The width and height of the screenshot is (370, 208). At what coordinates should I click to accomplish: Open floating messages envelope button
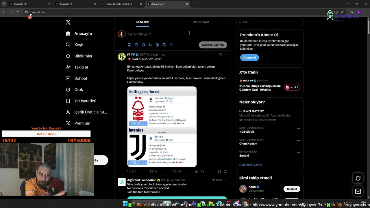click(x=358, y=191)
